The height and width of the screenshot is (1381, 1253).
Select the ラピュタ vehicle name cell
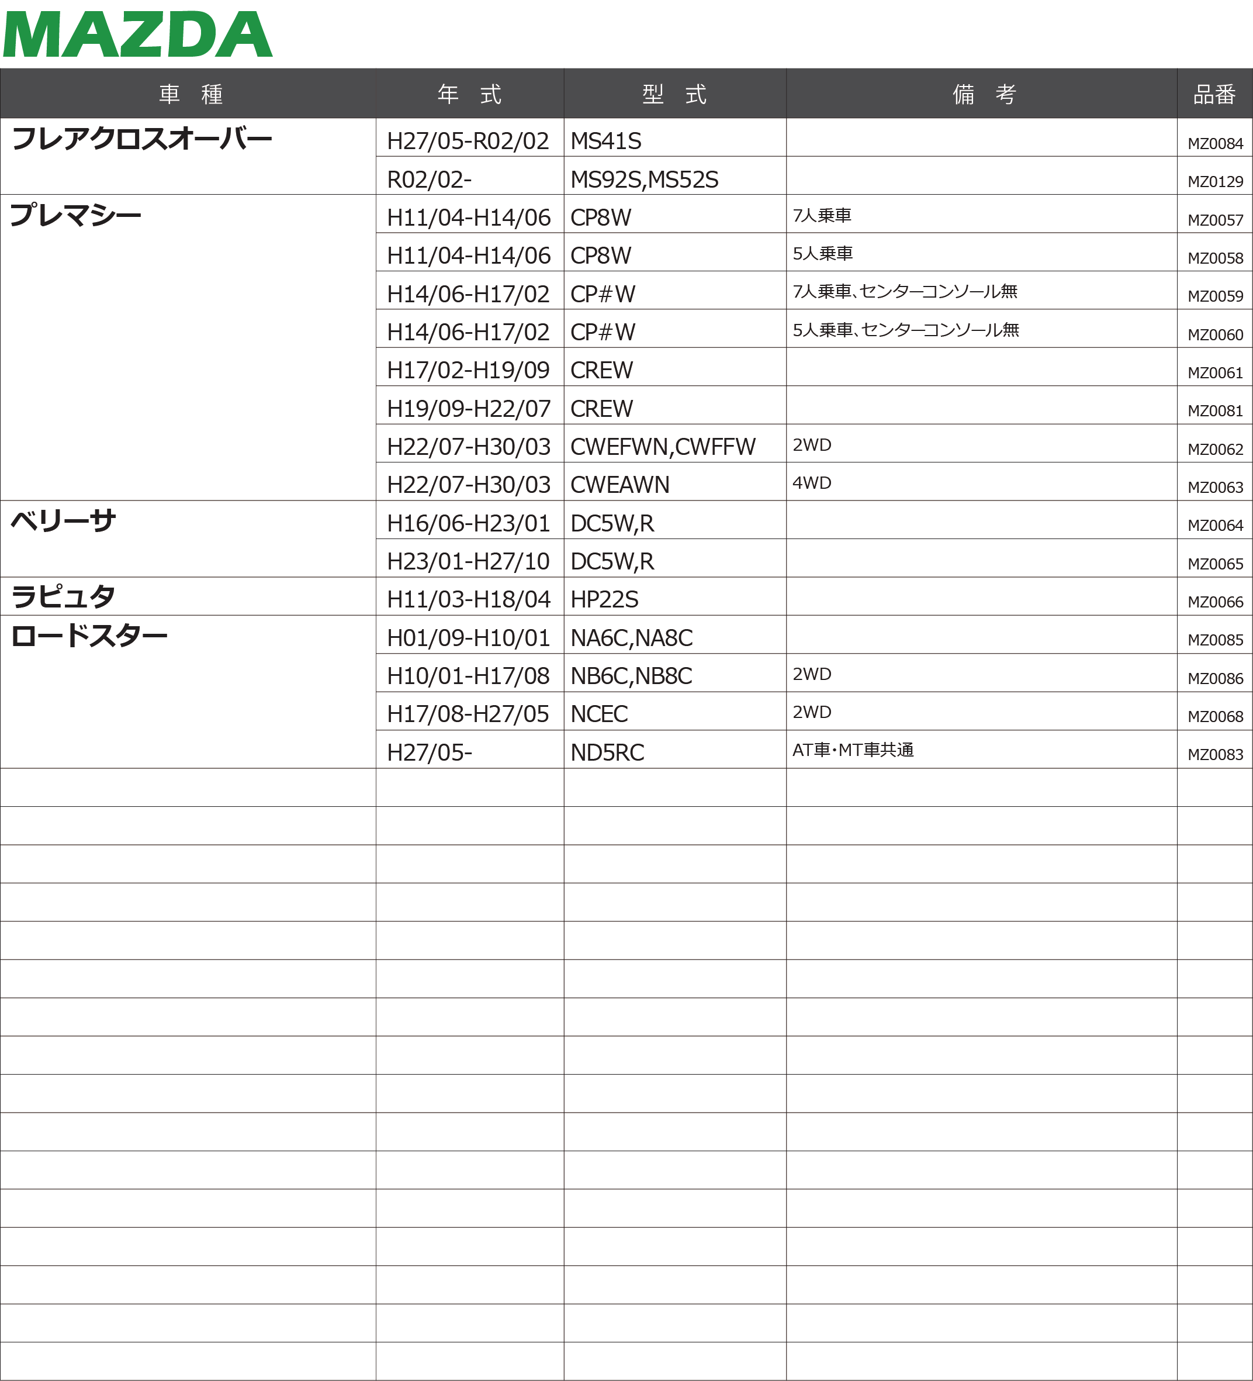coord(64,598)
